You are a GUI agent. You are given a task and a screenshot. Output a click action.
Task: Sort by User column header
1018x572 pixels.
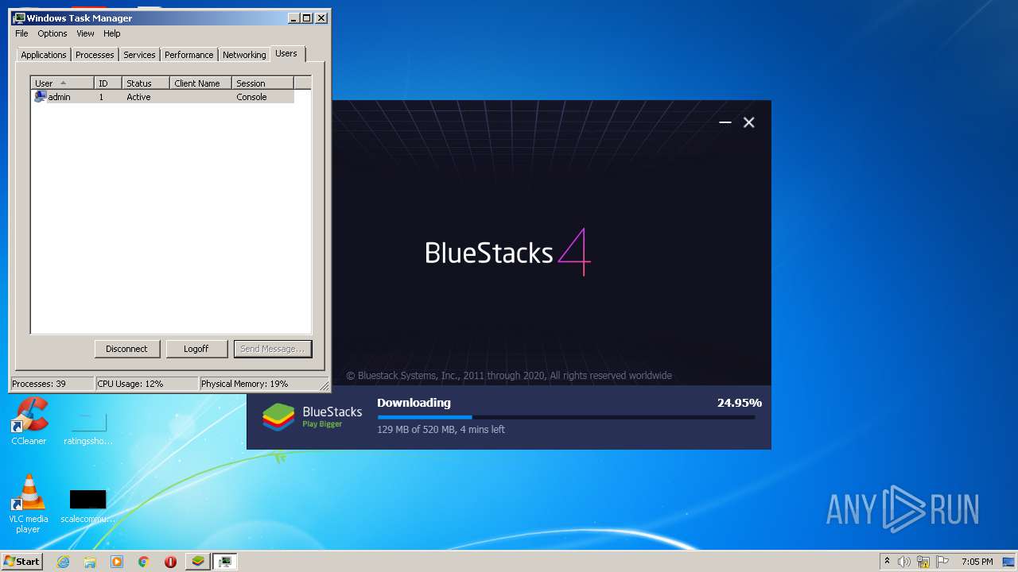pos(63,83)
